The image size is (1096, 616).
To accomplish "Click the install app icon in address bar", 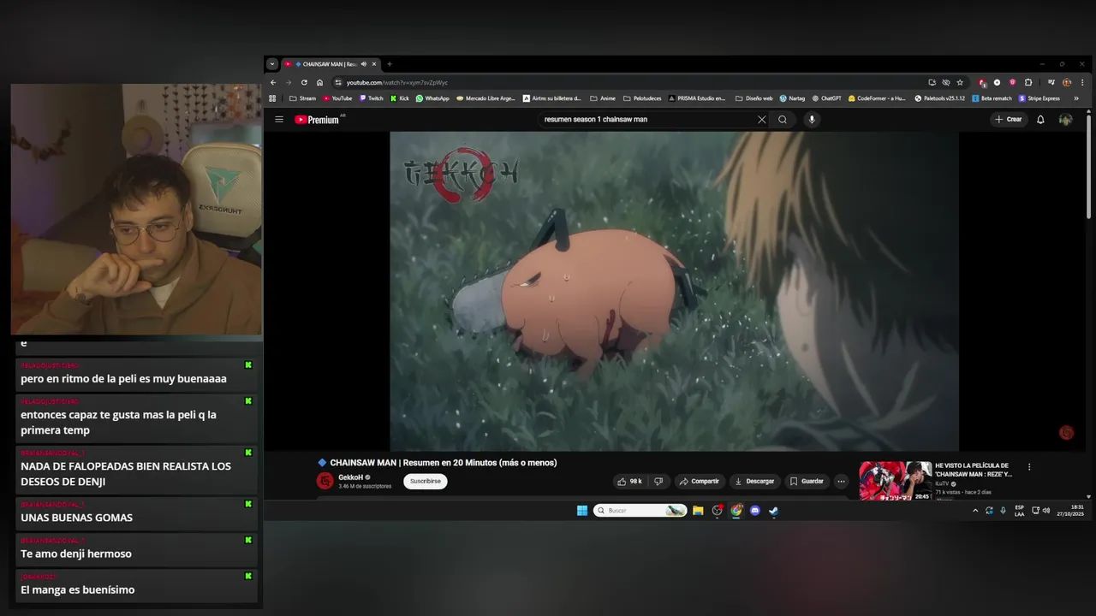I will coord(932,83).
